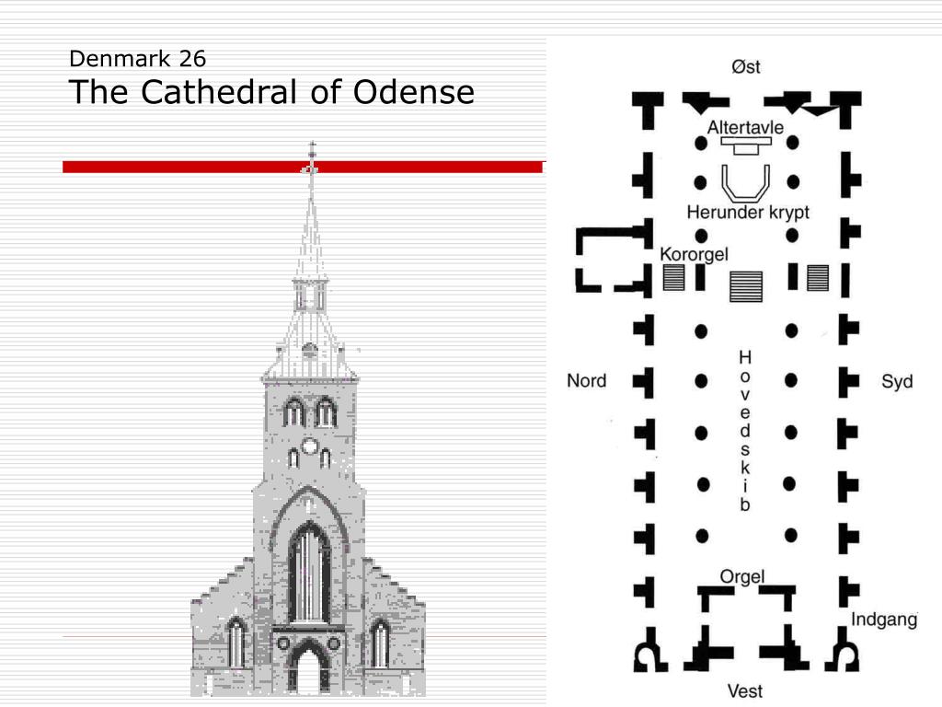Click the 'Herunder krypt' label

[748, 213]
